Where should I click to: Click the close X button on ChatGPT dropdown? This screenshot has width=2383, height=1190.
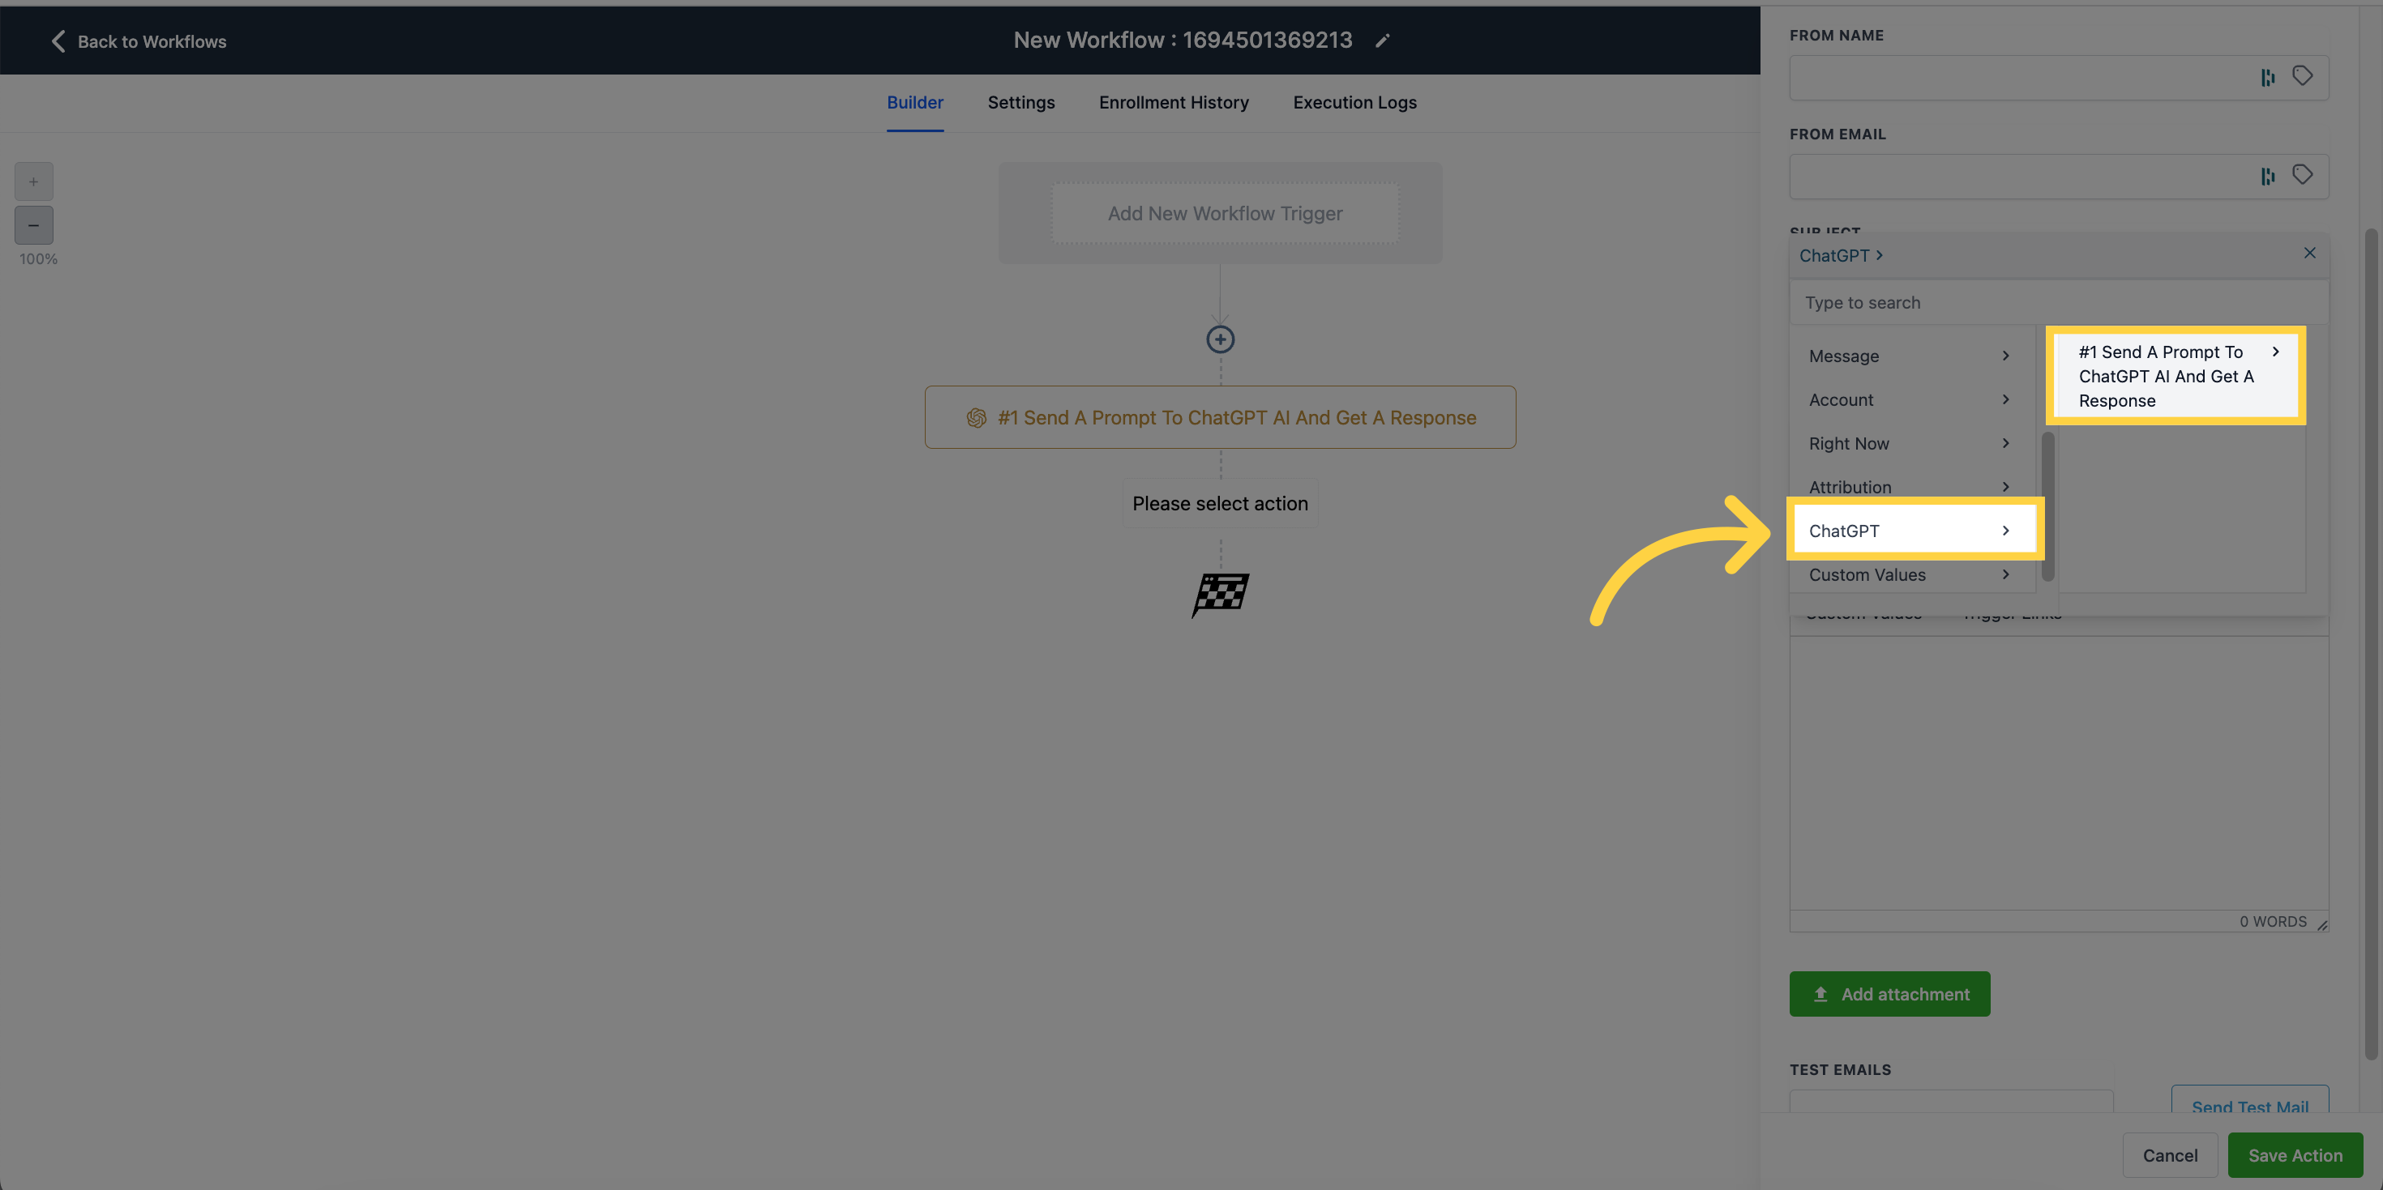point(2308,252)
